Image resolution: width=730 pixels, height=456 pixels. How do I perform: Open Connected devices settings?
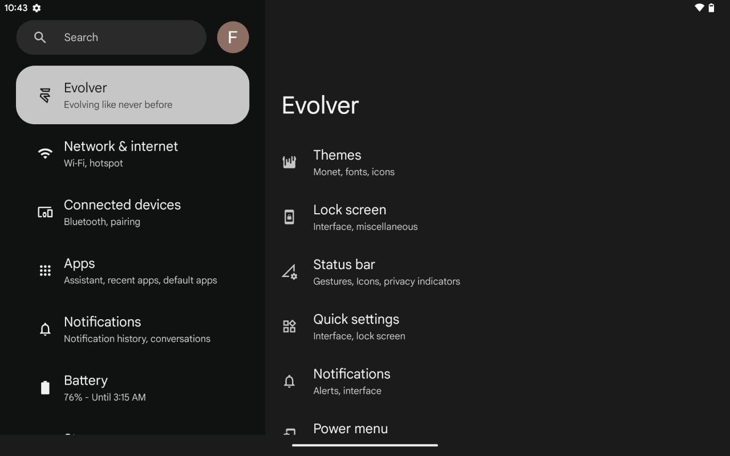click(x=132, y=213)
